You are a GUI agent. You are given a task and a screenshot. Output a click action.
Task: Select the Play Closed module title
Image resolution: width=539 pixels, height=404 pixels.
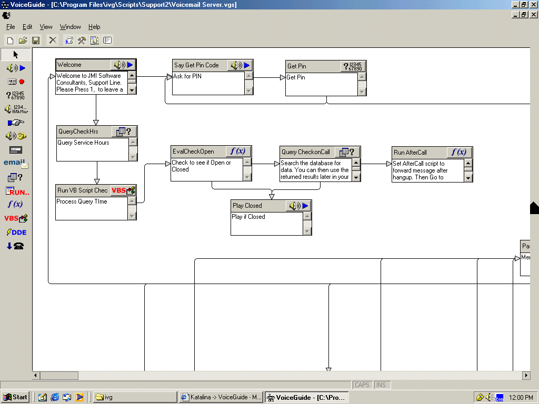pyautogui.click(x=247, y=206)
